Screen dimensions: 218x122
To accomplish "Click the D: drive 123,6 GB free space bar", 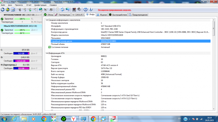I will coord(21,61).
